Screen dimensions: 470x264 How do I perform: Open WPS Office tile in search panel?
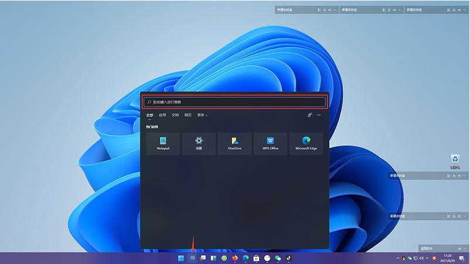click(x=270, y=143)
